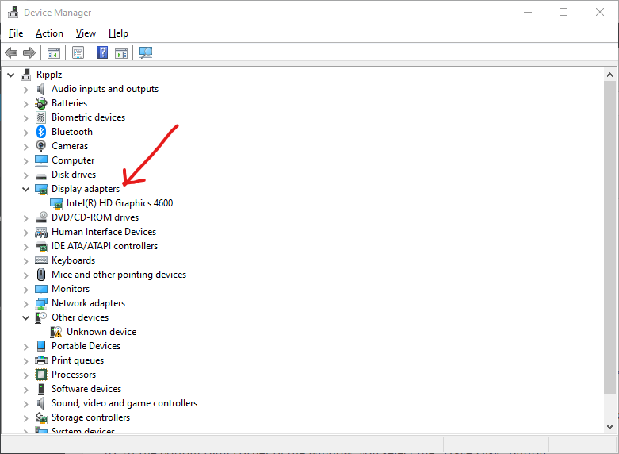Maximize the Device Manager window
Screen dimensions: 619x454
(564, 12)
